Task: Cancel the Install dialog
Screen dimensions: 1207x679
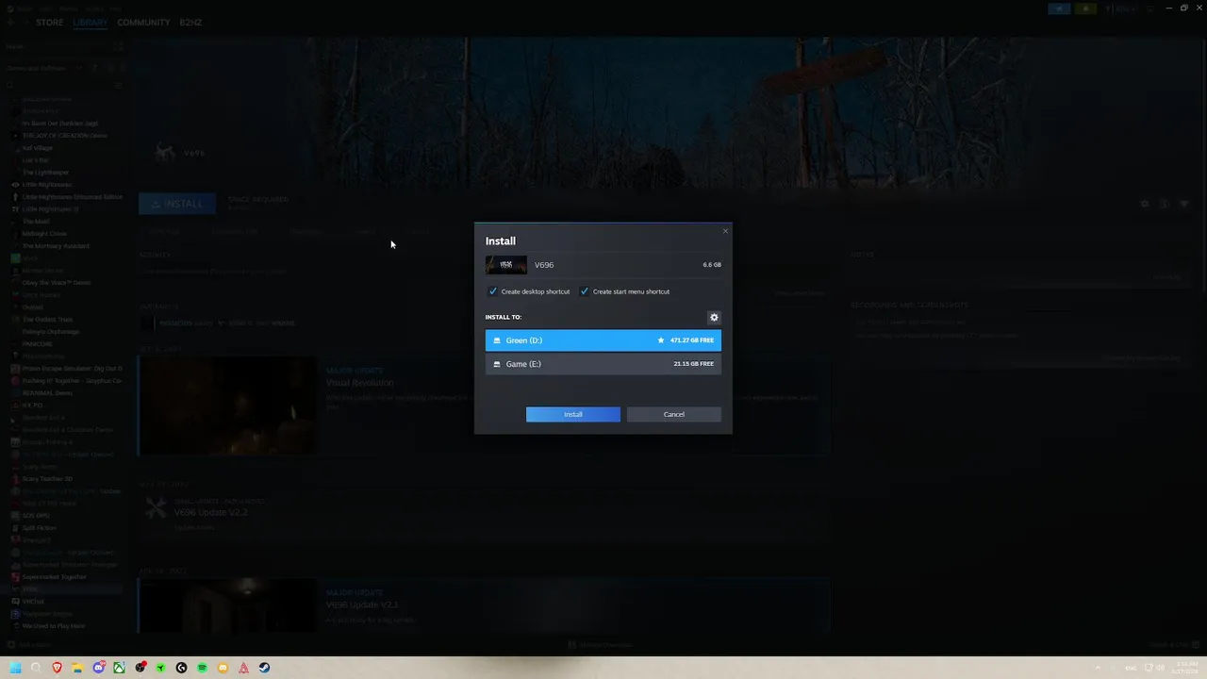Action: 673,414
